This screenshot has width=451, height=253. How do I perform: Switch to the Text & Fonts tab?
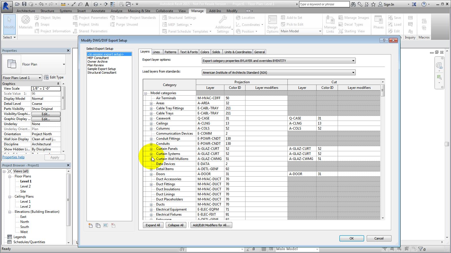pos(189,52)
